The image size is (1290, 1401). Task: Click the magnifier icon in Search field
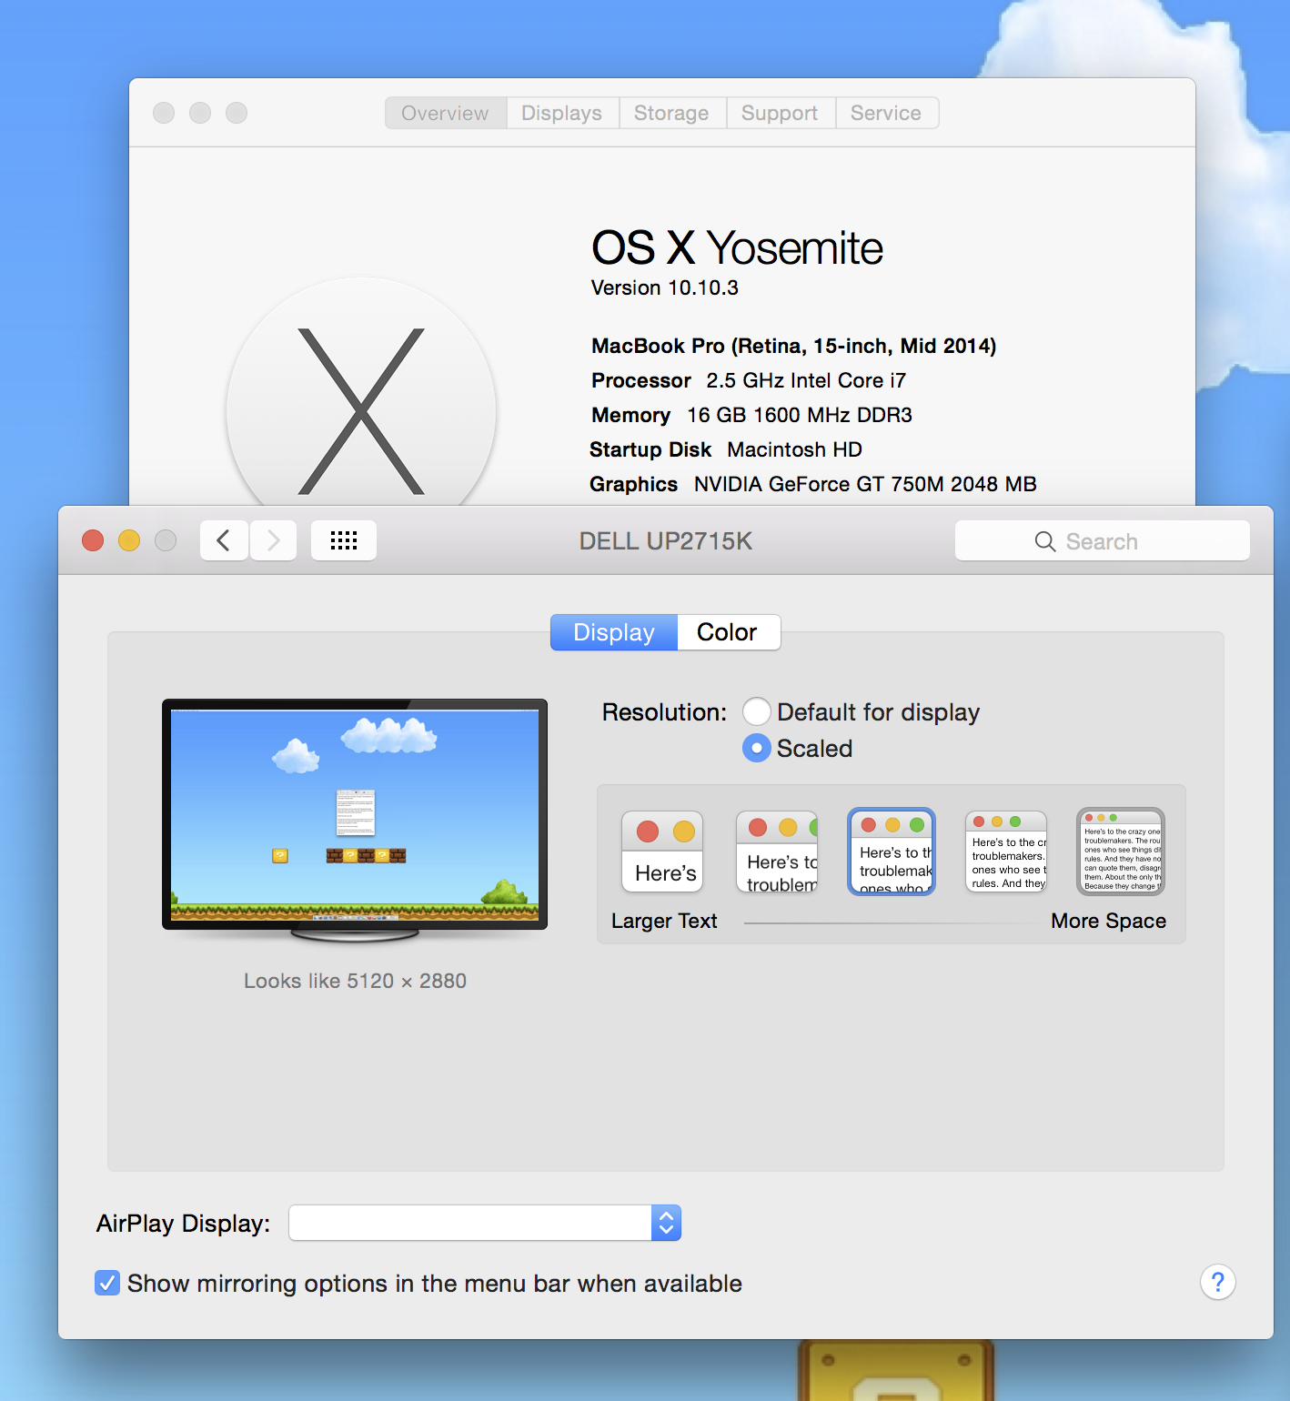pyautogui.click(x=1045, y=542)
